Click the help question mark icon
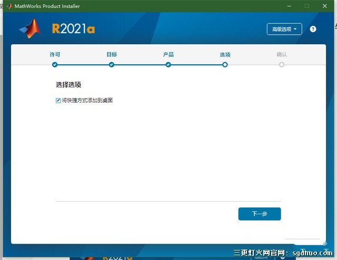This screenshot has width=337, height=260. [x=313, y=29]
